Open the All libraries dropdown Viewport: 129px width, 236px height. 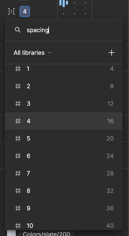(32, 53)
